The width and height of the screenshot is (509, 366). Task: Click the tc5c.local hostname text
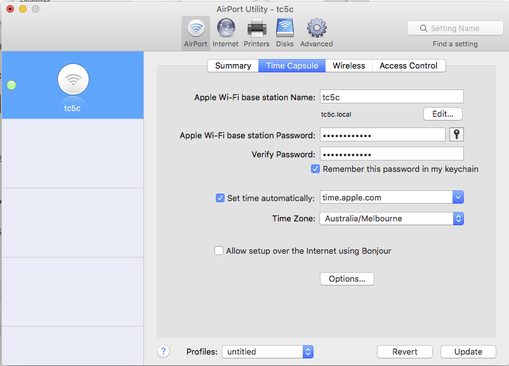click(x=336, y=115)
